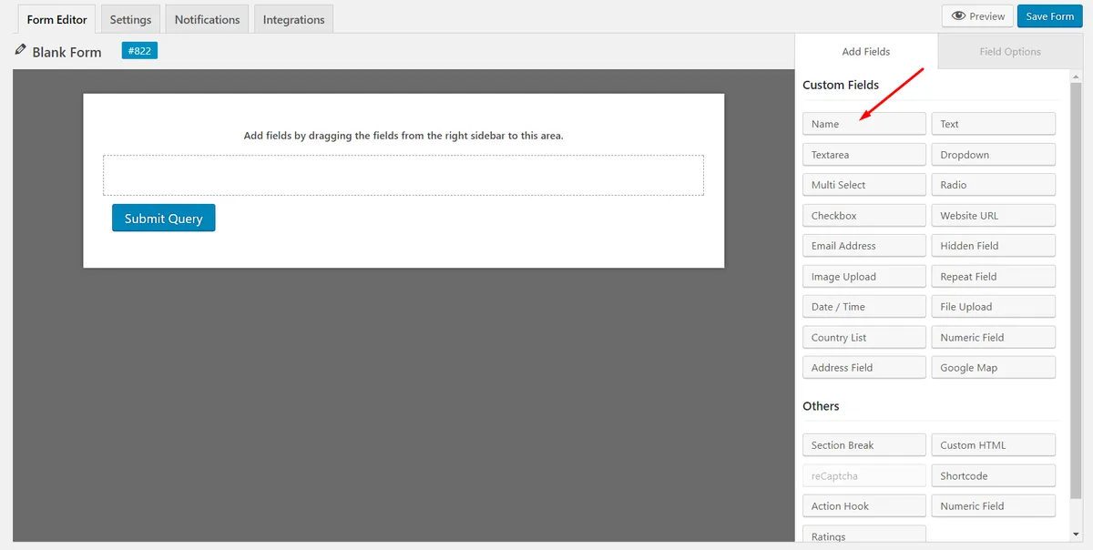Add a Multi Select field
Viewport: 1093px width, 550px height.
point(864,185)
